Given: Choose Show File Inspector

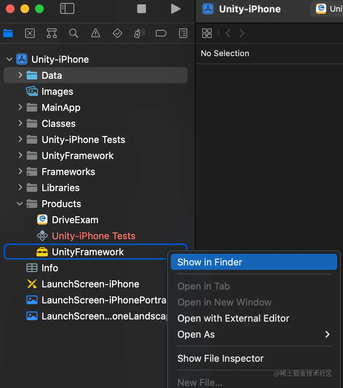Looking at the screenshot, I should pos(254,358).
